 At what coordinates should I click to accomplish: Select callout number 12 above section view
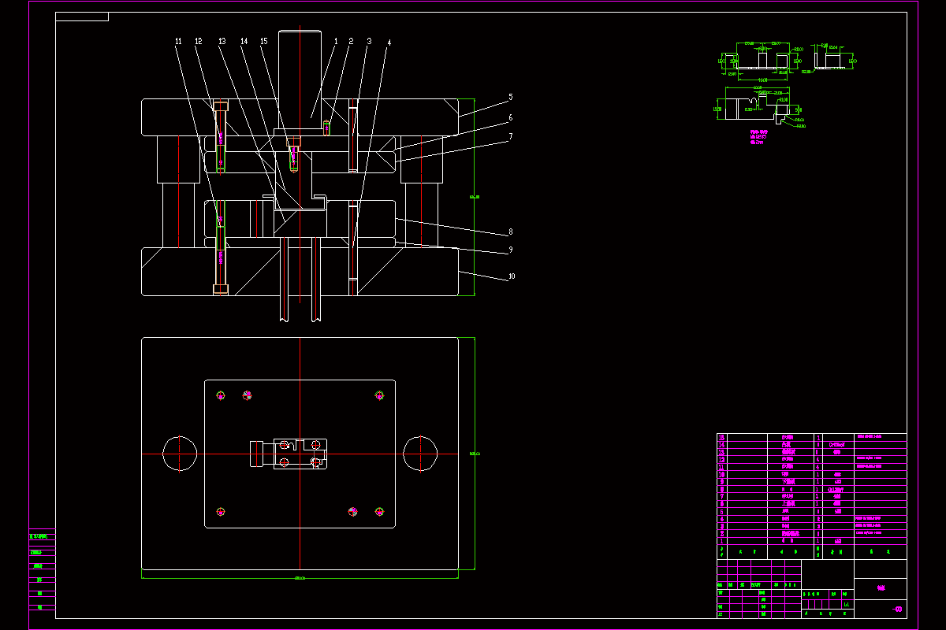(x=199, y=41)
